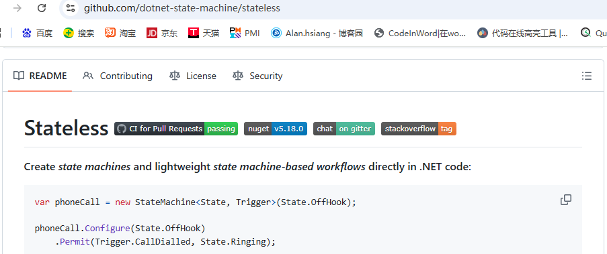Open the README outline list icon

pyautogui.click(x=586, y=76)
